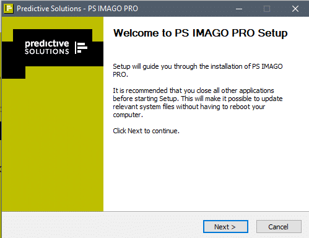Click the "Setup will guide you" paragraph
The width and height of the screenshot is (309, 238).
(198, 71)
